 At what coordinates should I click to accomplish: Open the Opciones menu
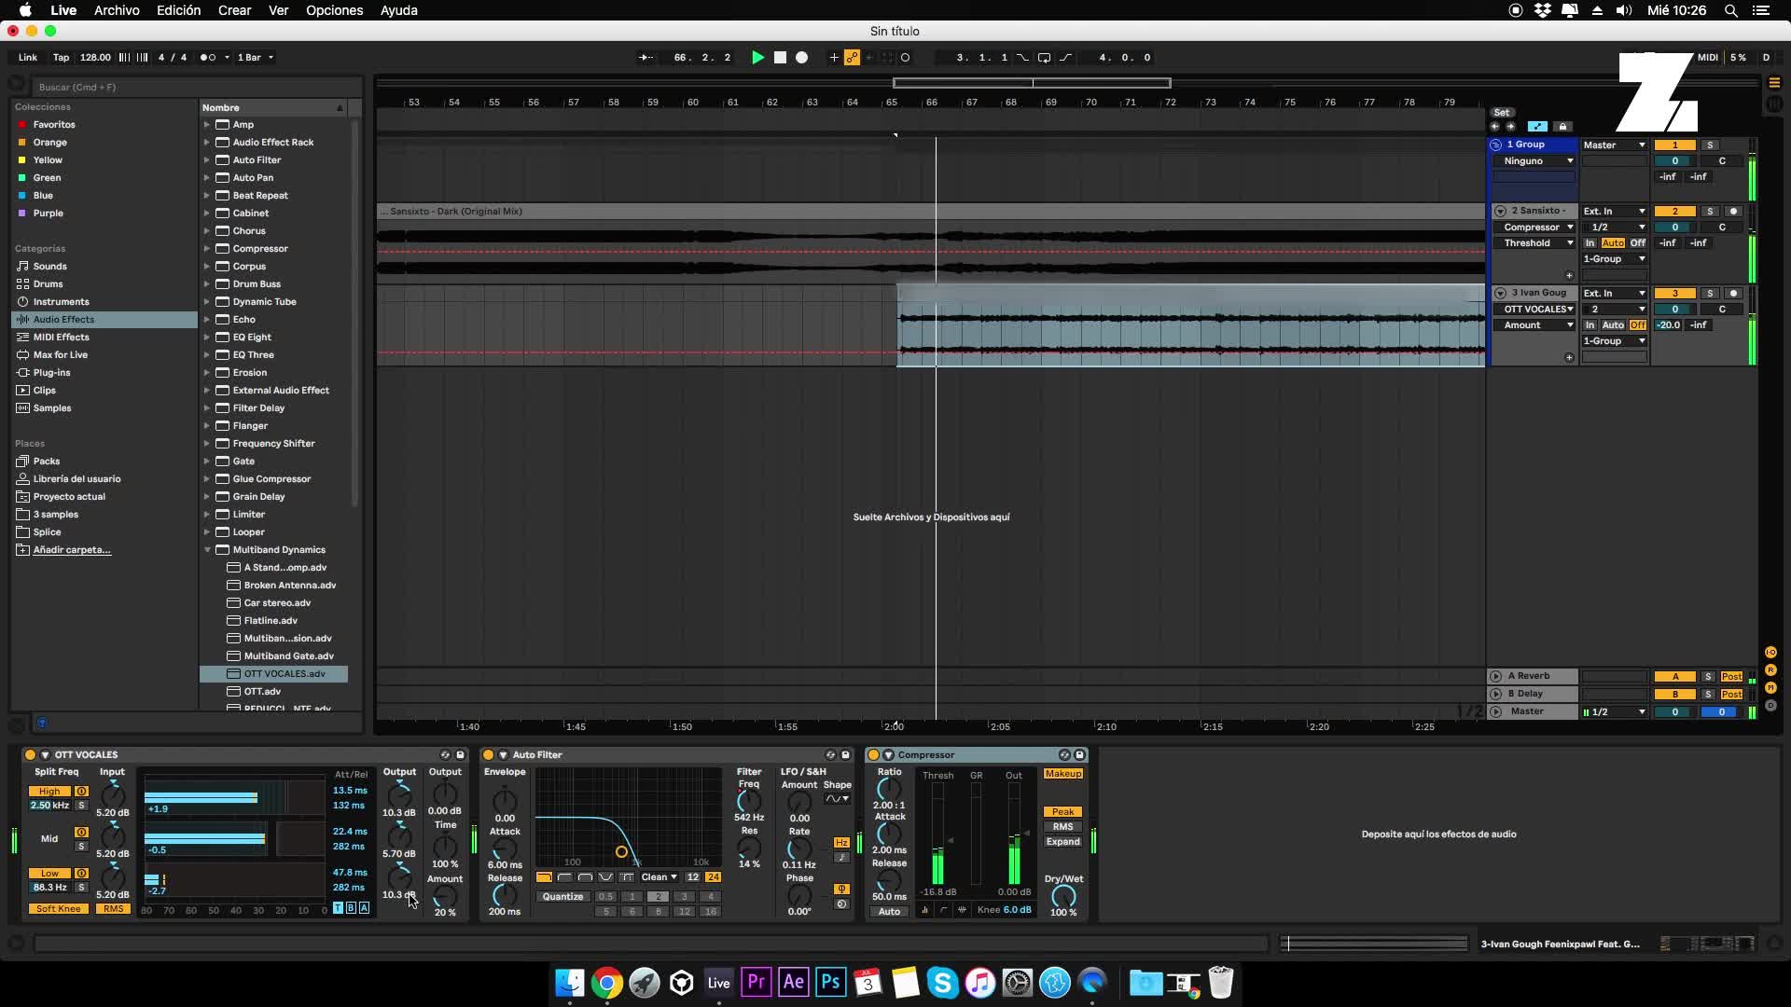[x=334, y=10]
